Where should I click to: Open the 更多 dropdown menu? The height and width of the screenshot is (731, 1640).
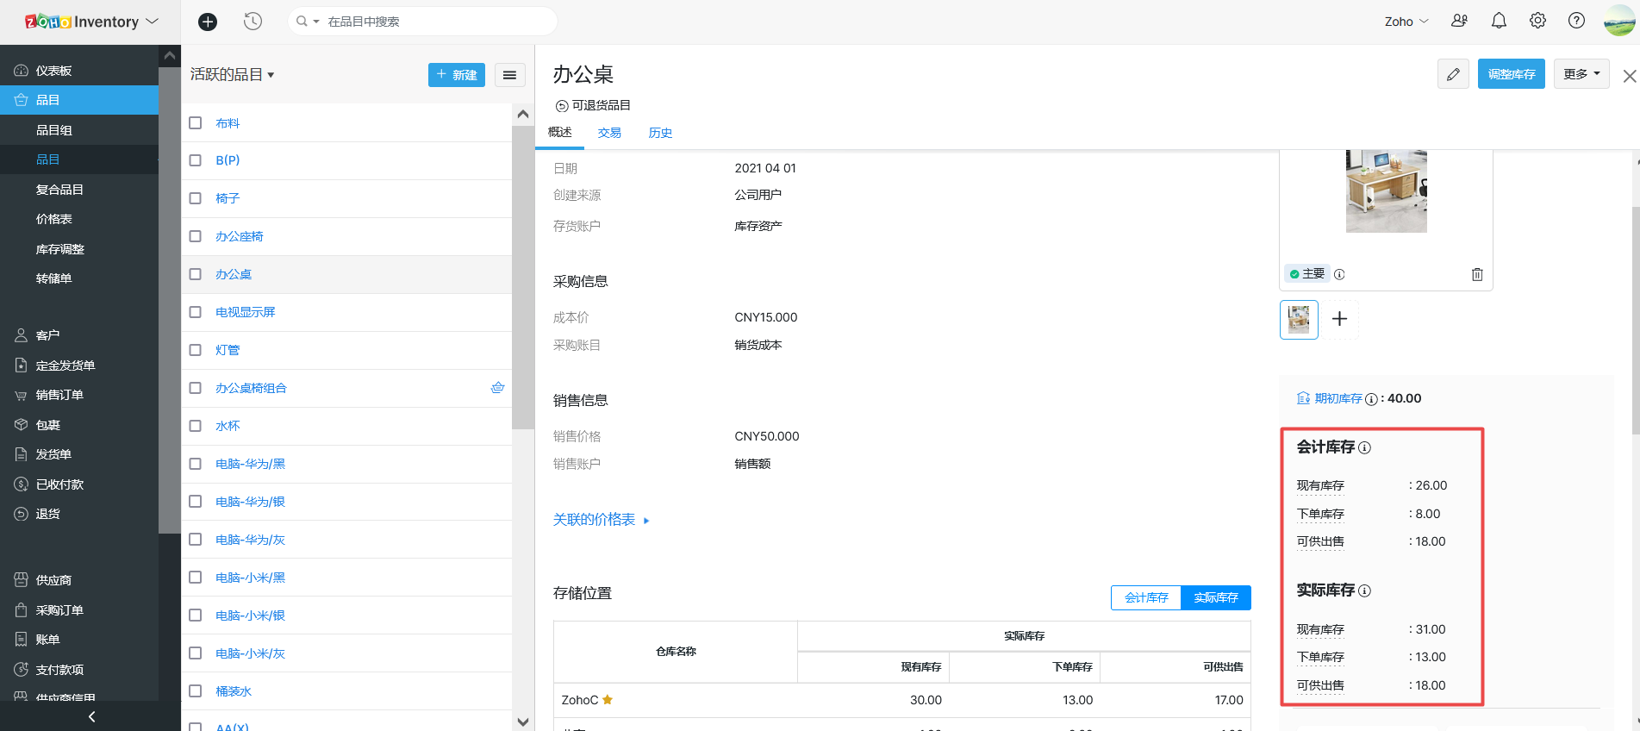point(1581,74)
